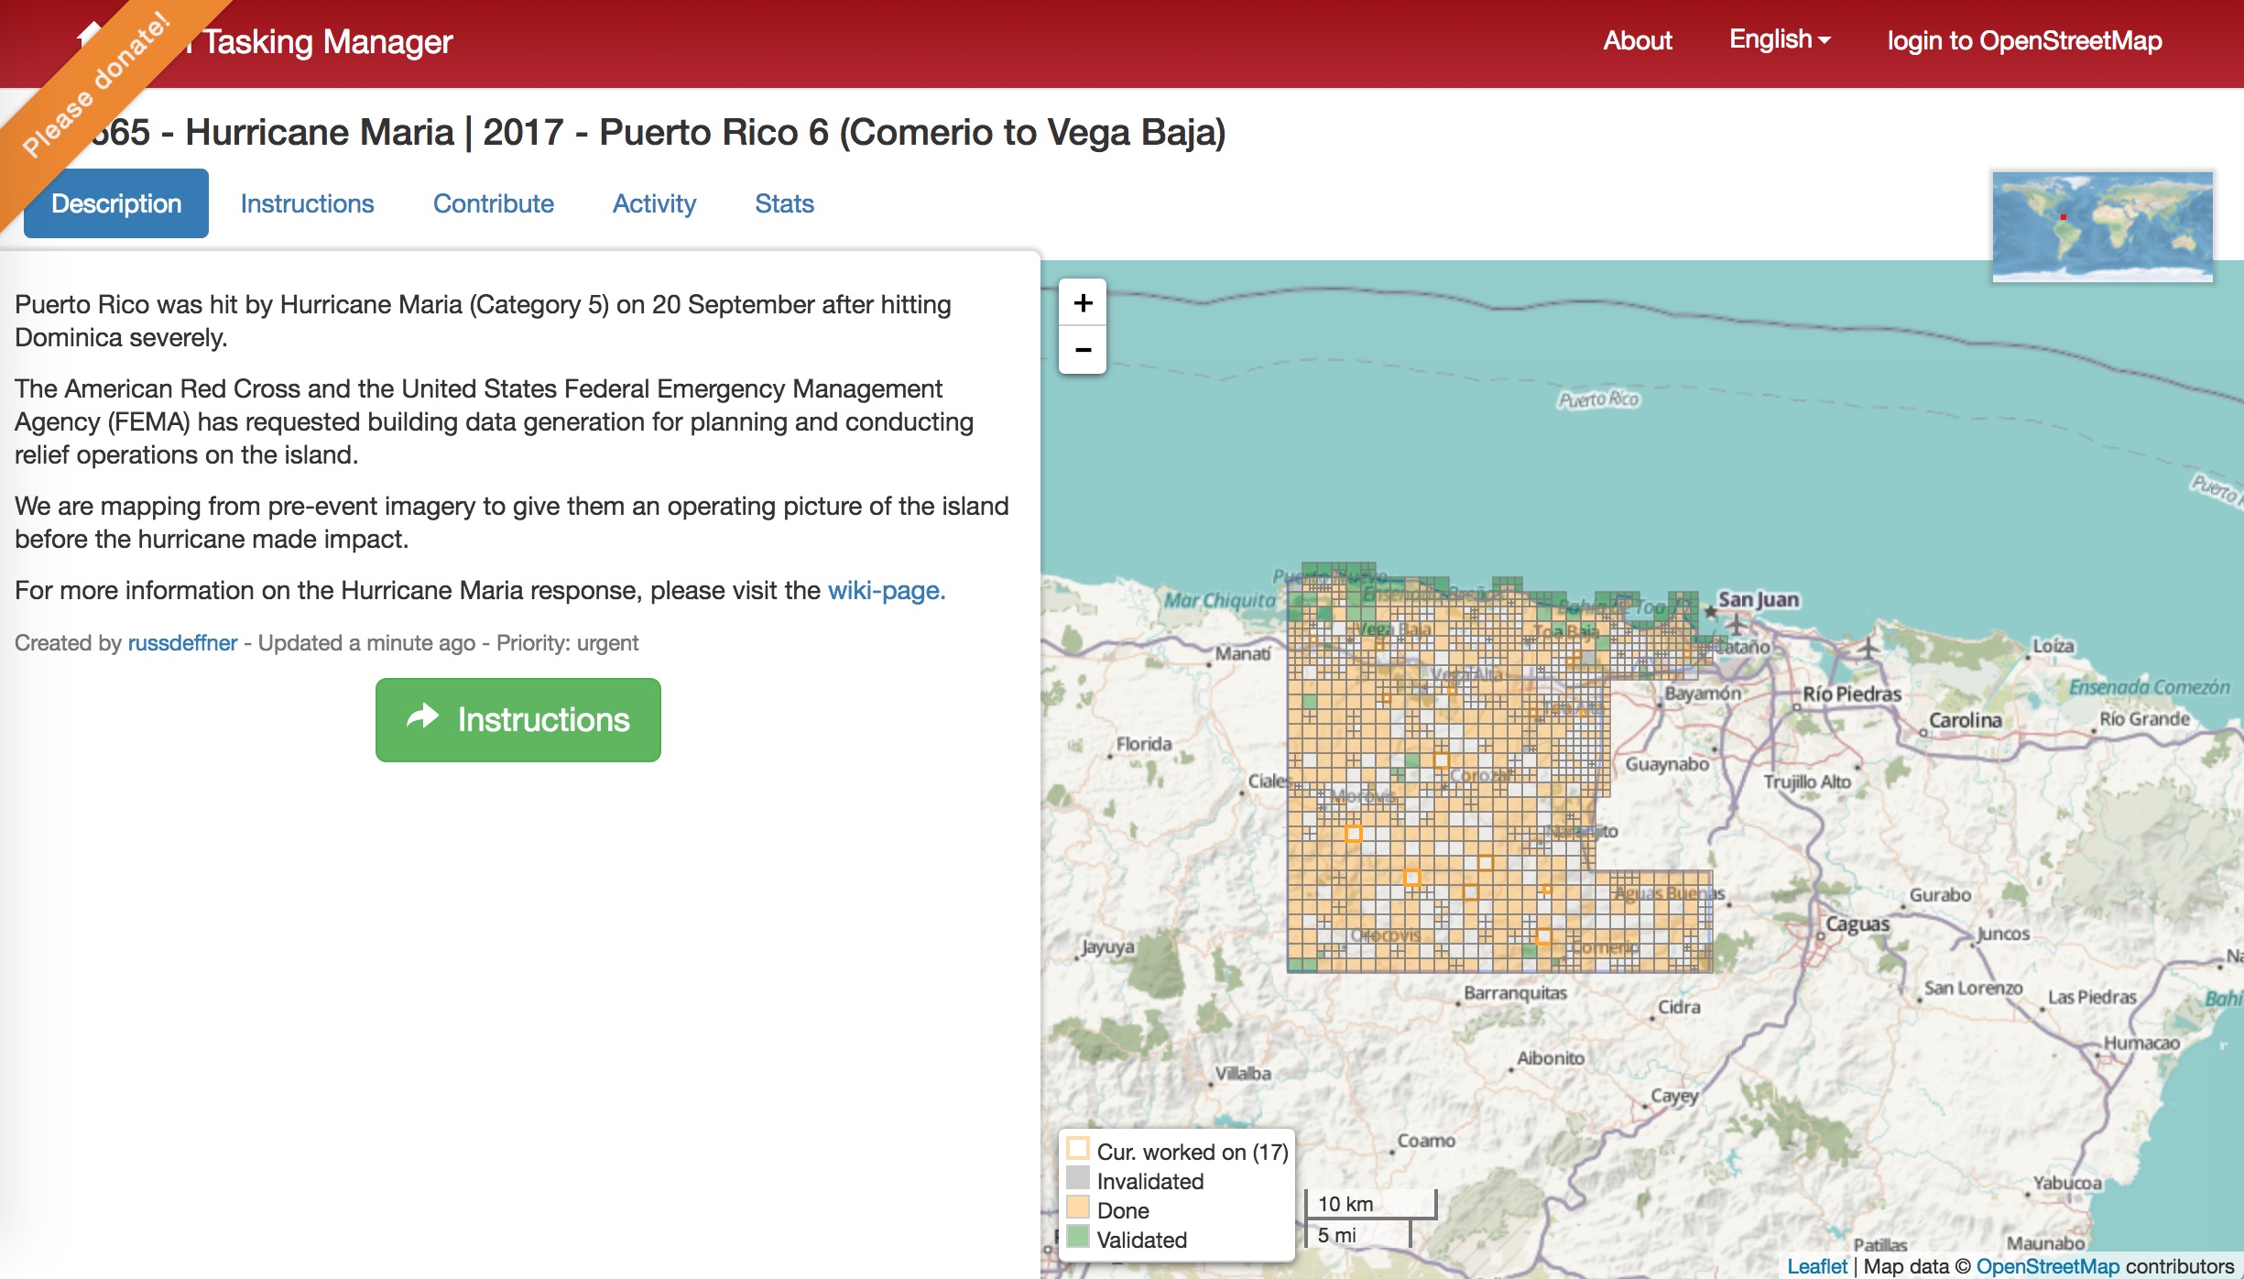The image size is (2244, 1279).
Task: Open the Hurricane Maria wiki-page link
Action: (x=885, y=591)
